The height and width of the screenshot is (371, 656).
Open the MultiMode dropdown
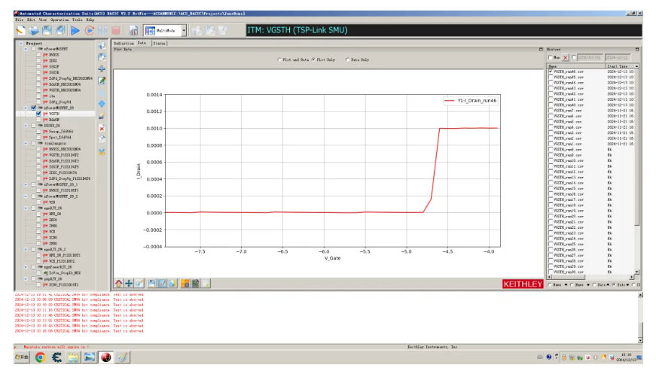(184, 30)
